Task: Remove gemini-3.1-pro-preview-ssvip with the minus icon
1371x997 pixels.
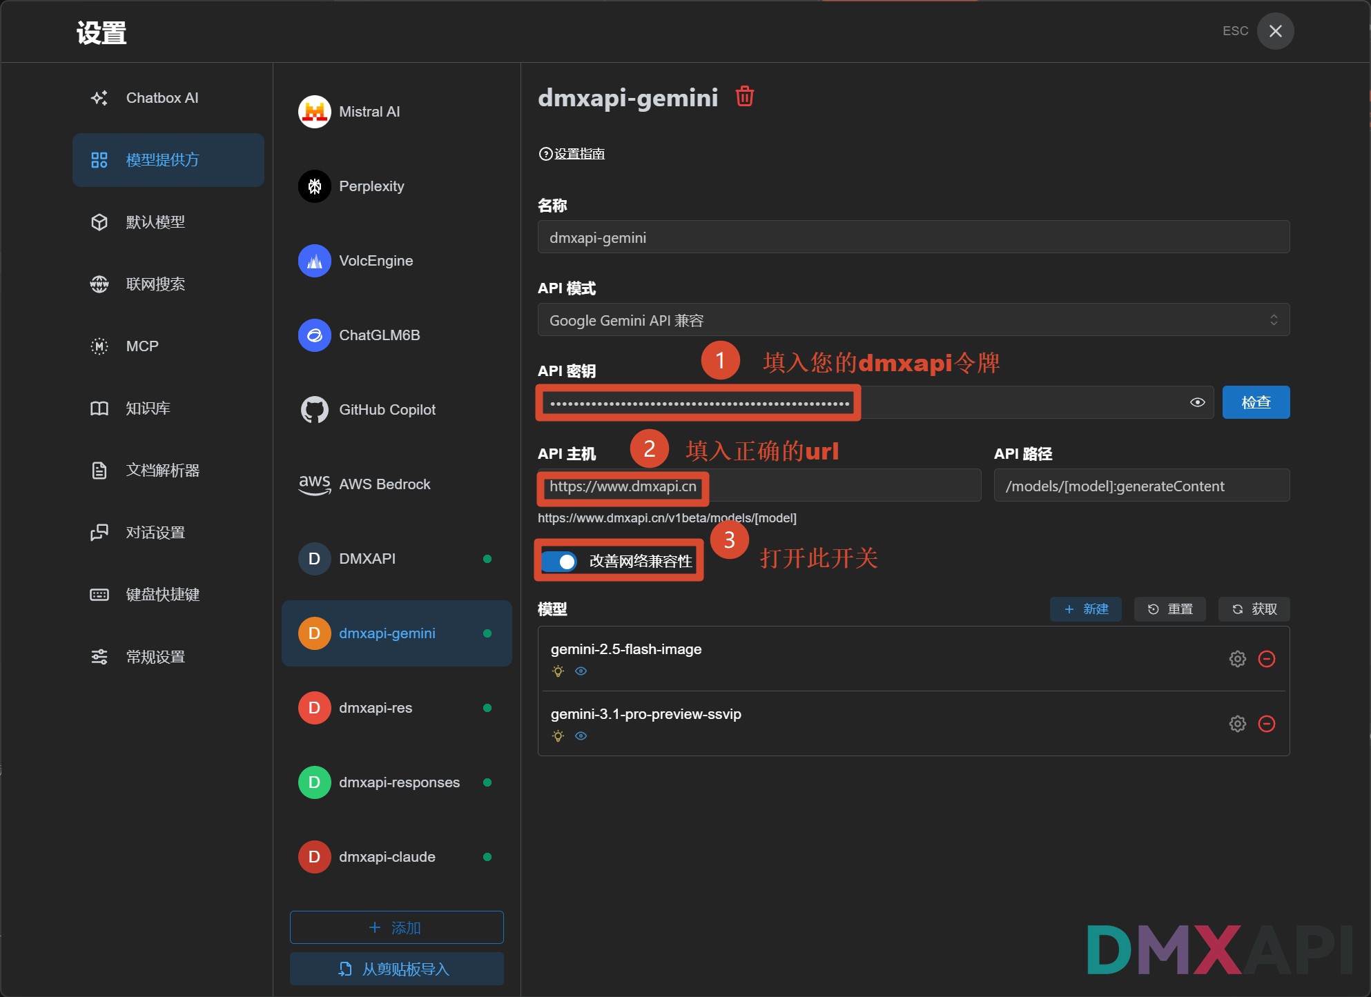Action: (1267, 724)
